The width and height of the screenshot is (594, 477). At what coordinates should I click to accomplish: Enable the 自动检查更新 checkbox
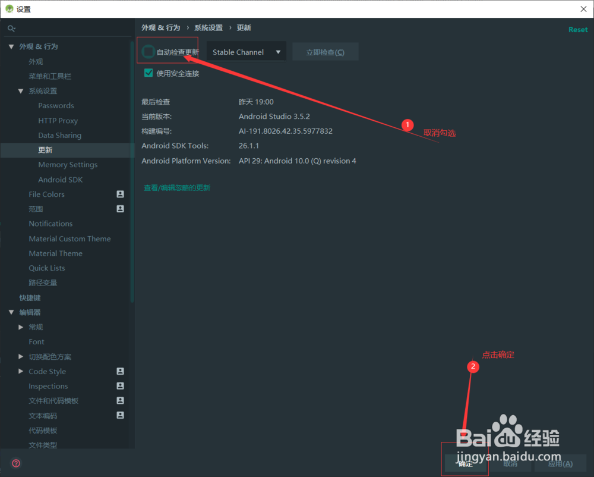147,52
